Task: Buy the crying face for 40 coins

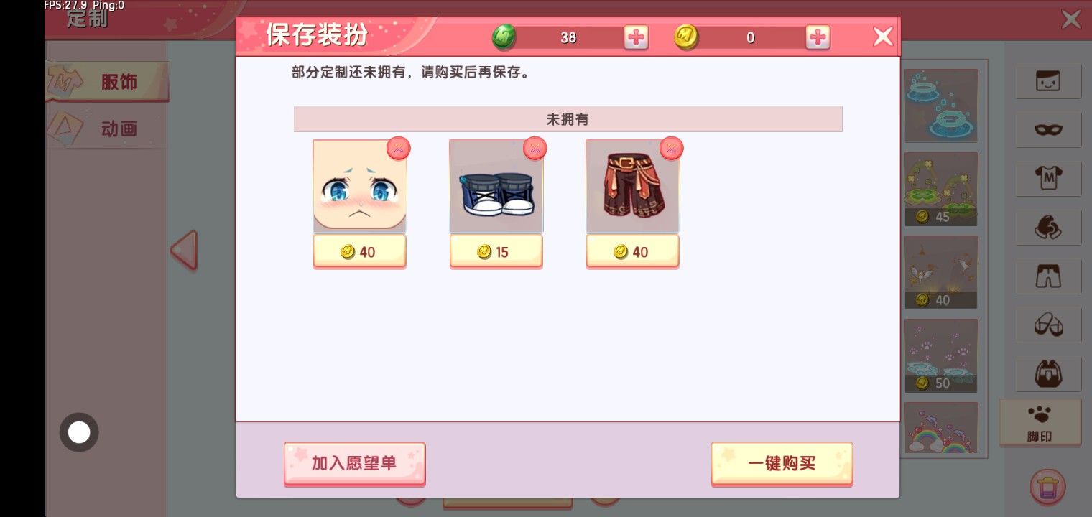Action: coord(359,252)
